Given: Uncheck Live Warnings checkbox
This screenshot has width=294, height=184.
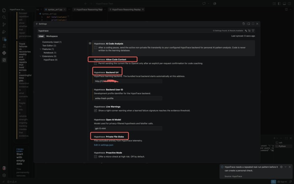Looking at the screenshot, I should pos(96,111).
